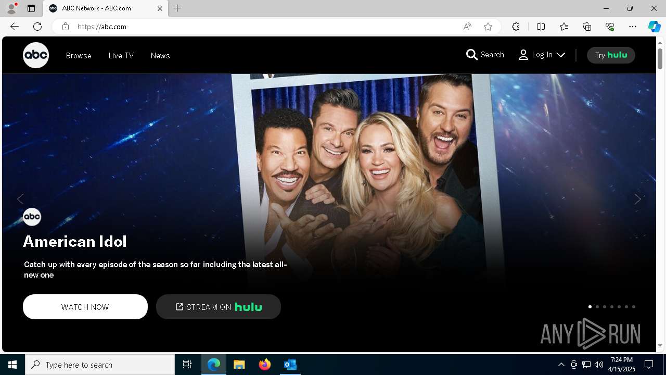This screenshot has height=375, width=666.
Task: Select the fourth carousel dot indicator
Action: [612, 307]
